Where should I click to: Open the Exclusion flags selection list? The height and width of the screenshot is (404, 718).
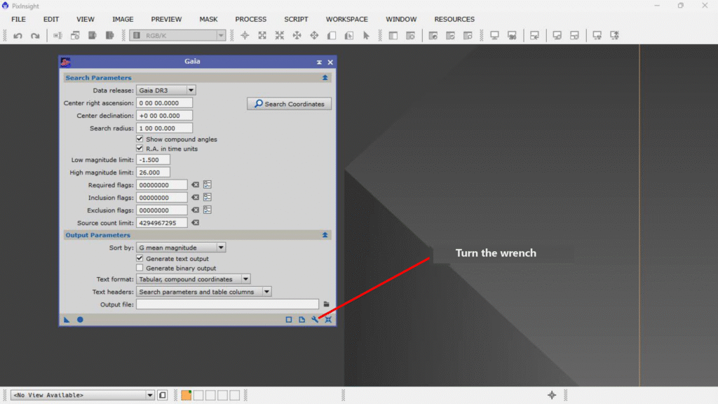coord(208,210)
